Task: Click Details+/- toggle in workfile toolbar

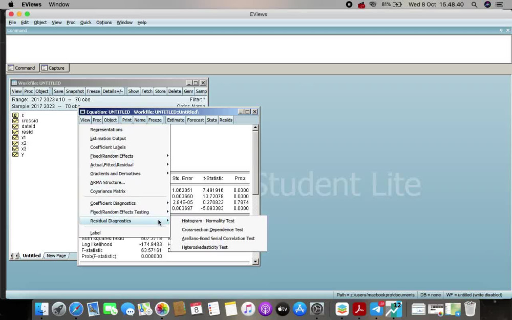Action: coord(113,92)
